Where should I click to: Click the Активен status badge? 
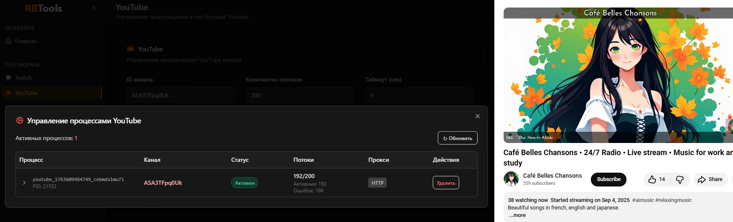244,183
